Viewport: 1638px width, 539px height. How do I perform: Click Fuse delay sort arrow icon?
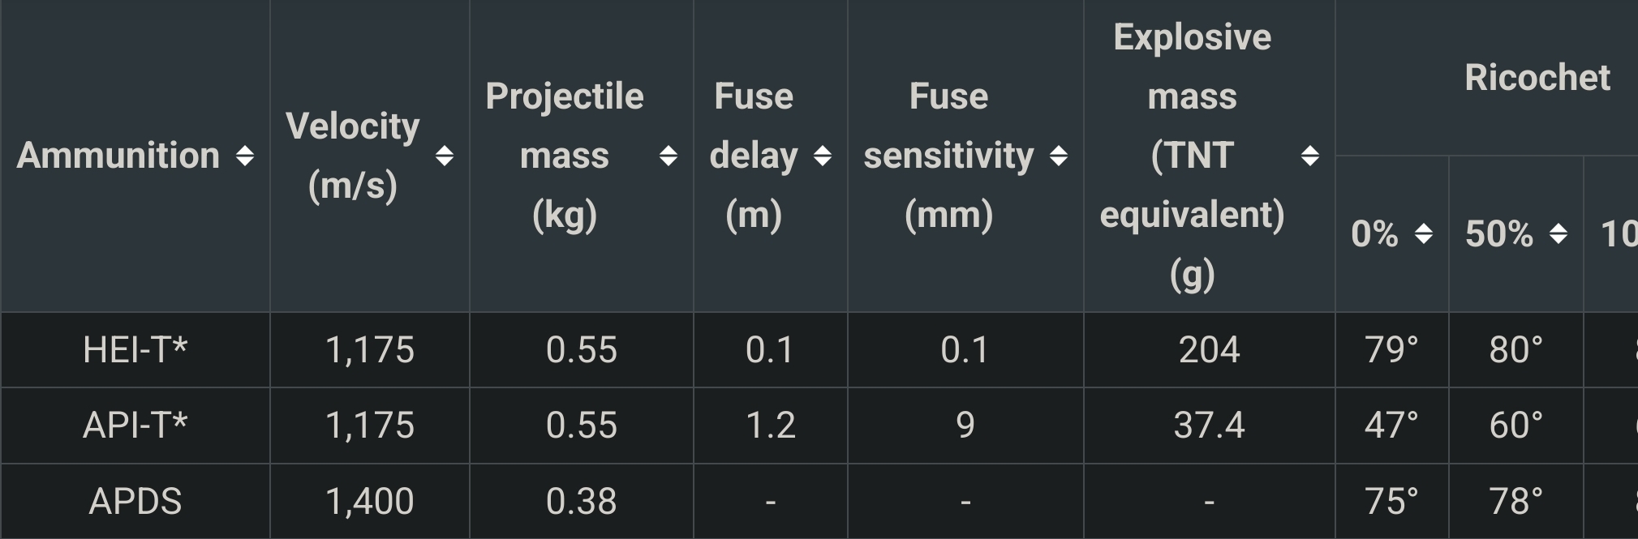coord(823,156)
